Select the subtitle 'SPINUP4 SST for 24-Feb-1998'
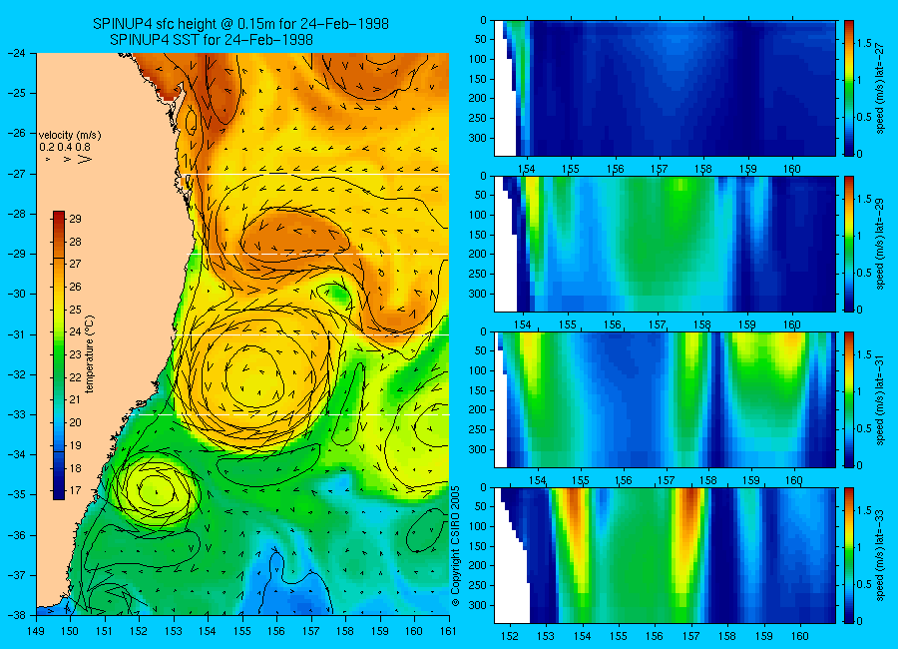 pos(212,40)
